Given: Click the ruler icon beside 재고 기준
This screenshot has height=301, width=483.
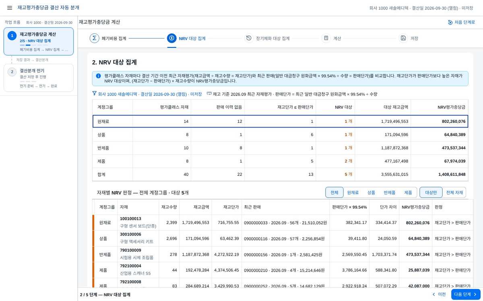Looking at the screenshot, I should click(x=209, y=94).
